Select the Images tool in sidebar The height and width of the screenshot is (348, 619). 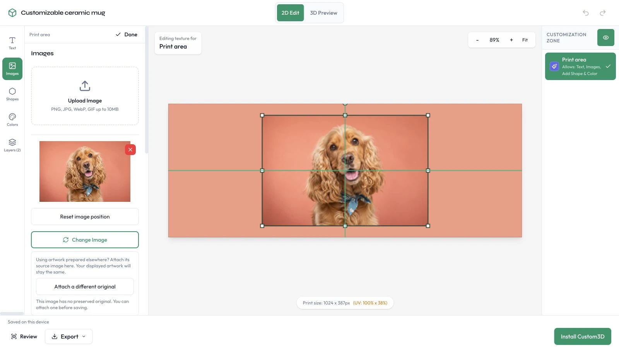click(x=12, y=69)
